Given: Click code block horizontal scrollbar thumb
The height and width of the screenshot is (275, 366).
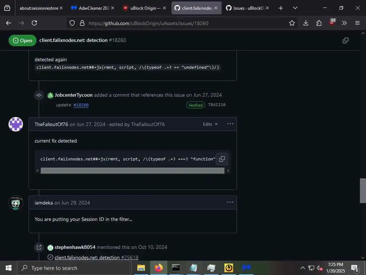Looking at the screenshot, I should (133, 170).
